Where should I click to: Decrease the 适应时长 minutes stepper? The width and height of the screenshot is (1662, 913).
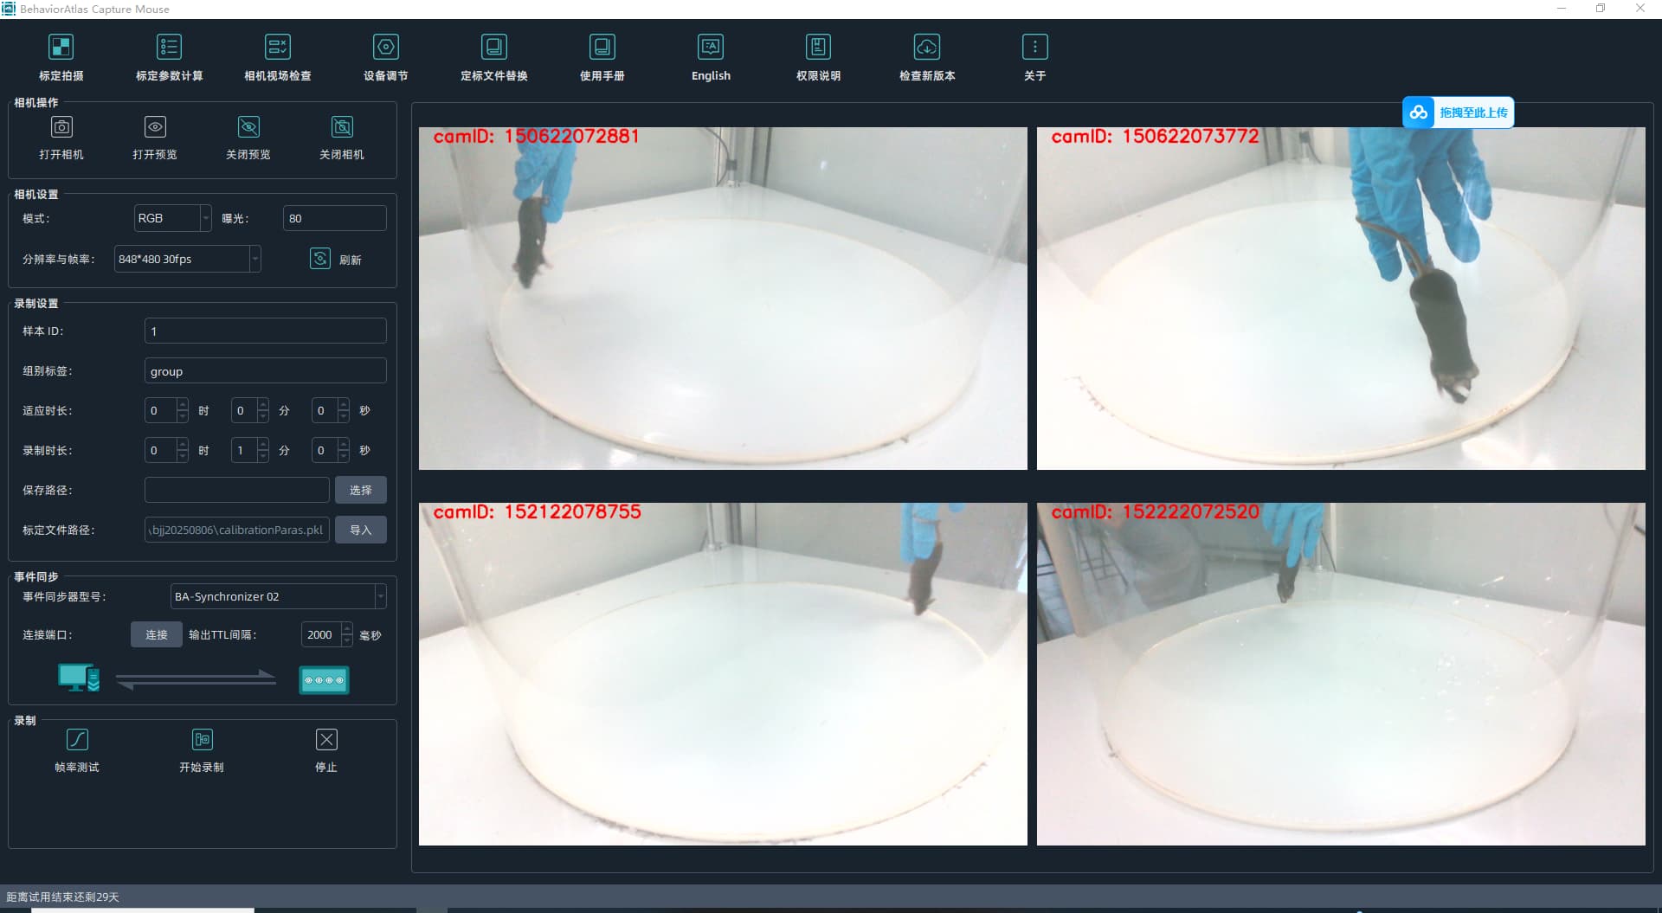[263, 416]
